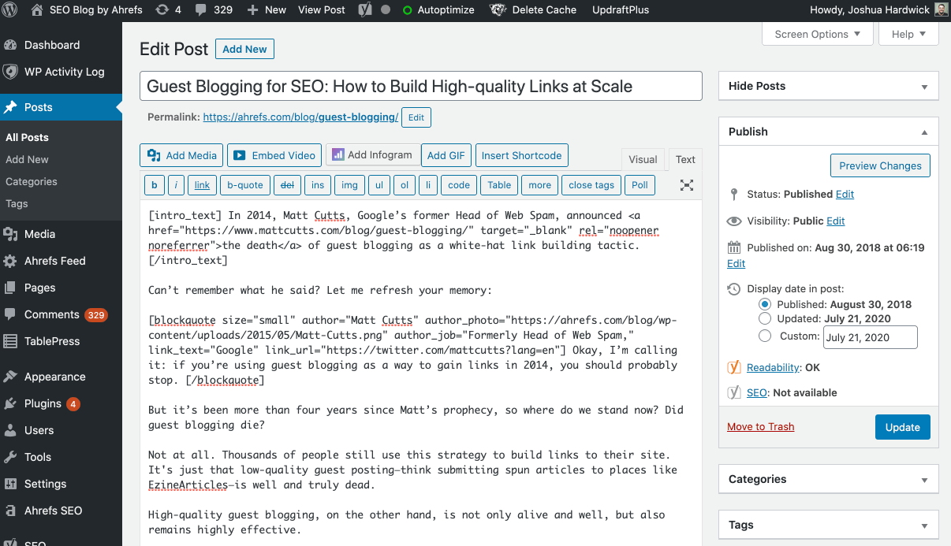Click the Delete Cache icon in admin toolbar
The image size is (951, 546).
coord(498,10)
